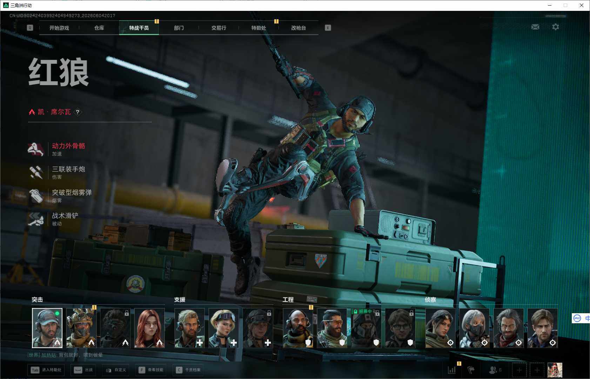This screenshot has width=590, height=379.
Task: Close the 三角洲行动 game window
Action: point(582,5)
